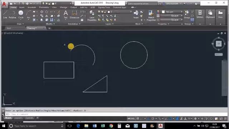The height and width of the screenshot is (129, 229).
Task: Click the Hatch tool icon
Action: [34, 20]
